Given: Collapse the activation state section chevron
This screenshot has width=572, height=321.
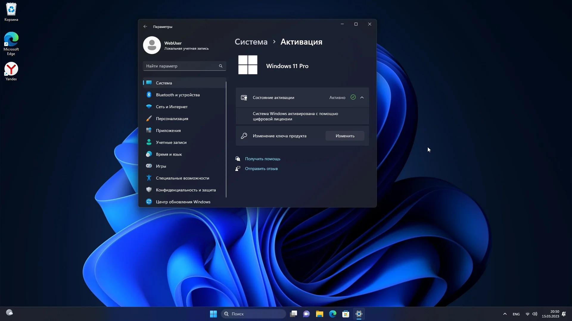Looking at the screenshot, I should pyautogui.click(x=362, y=97).
